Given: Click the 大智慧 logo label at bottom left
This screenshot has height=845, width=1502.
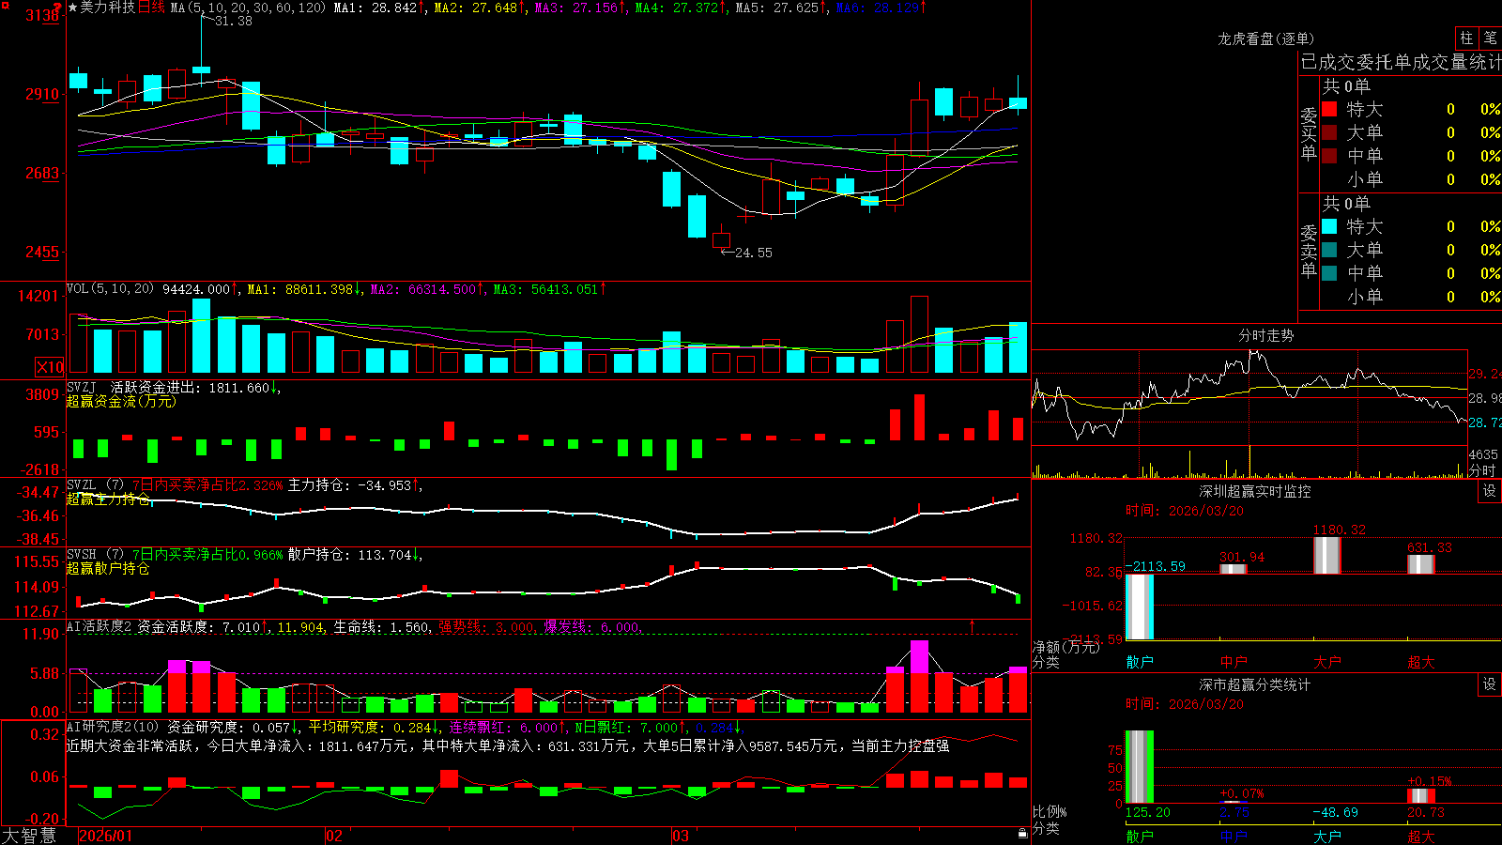Looking at the screenshot, I should (29, 836).
